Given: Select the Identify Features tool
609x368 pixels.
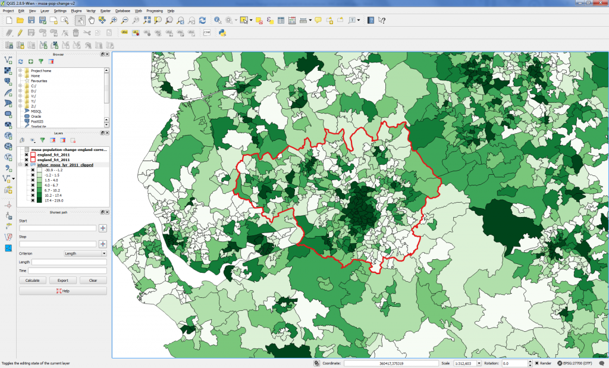Looking at the screenshot, I should coord(218,20).
